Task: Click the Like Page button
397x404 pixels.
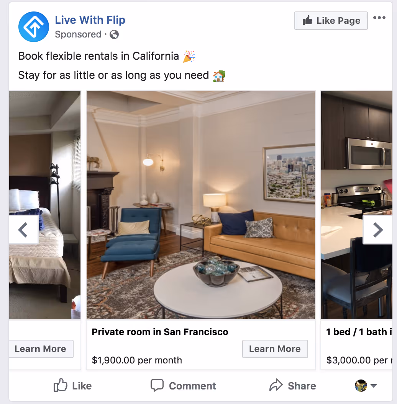Action: point(331,21)
